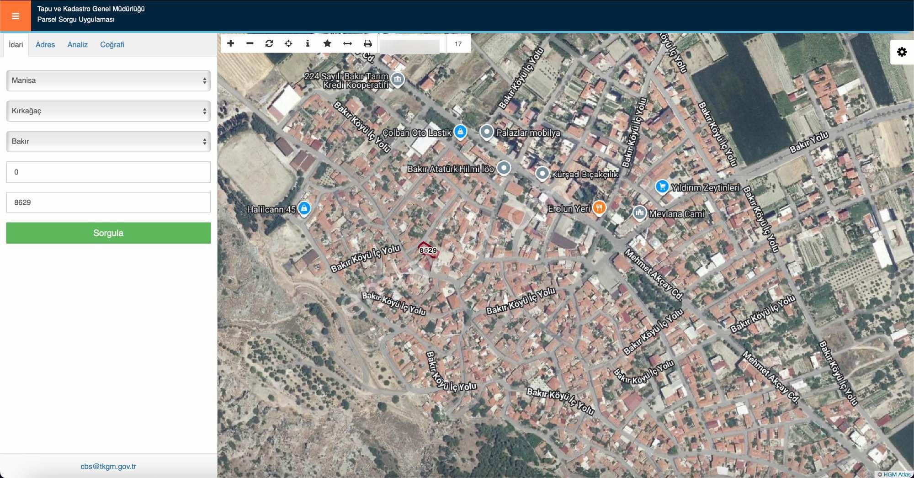The width and height of the screenshot is (914, 478).
Task: Click the green Sorgula button
Action: [x=108, y=233]
